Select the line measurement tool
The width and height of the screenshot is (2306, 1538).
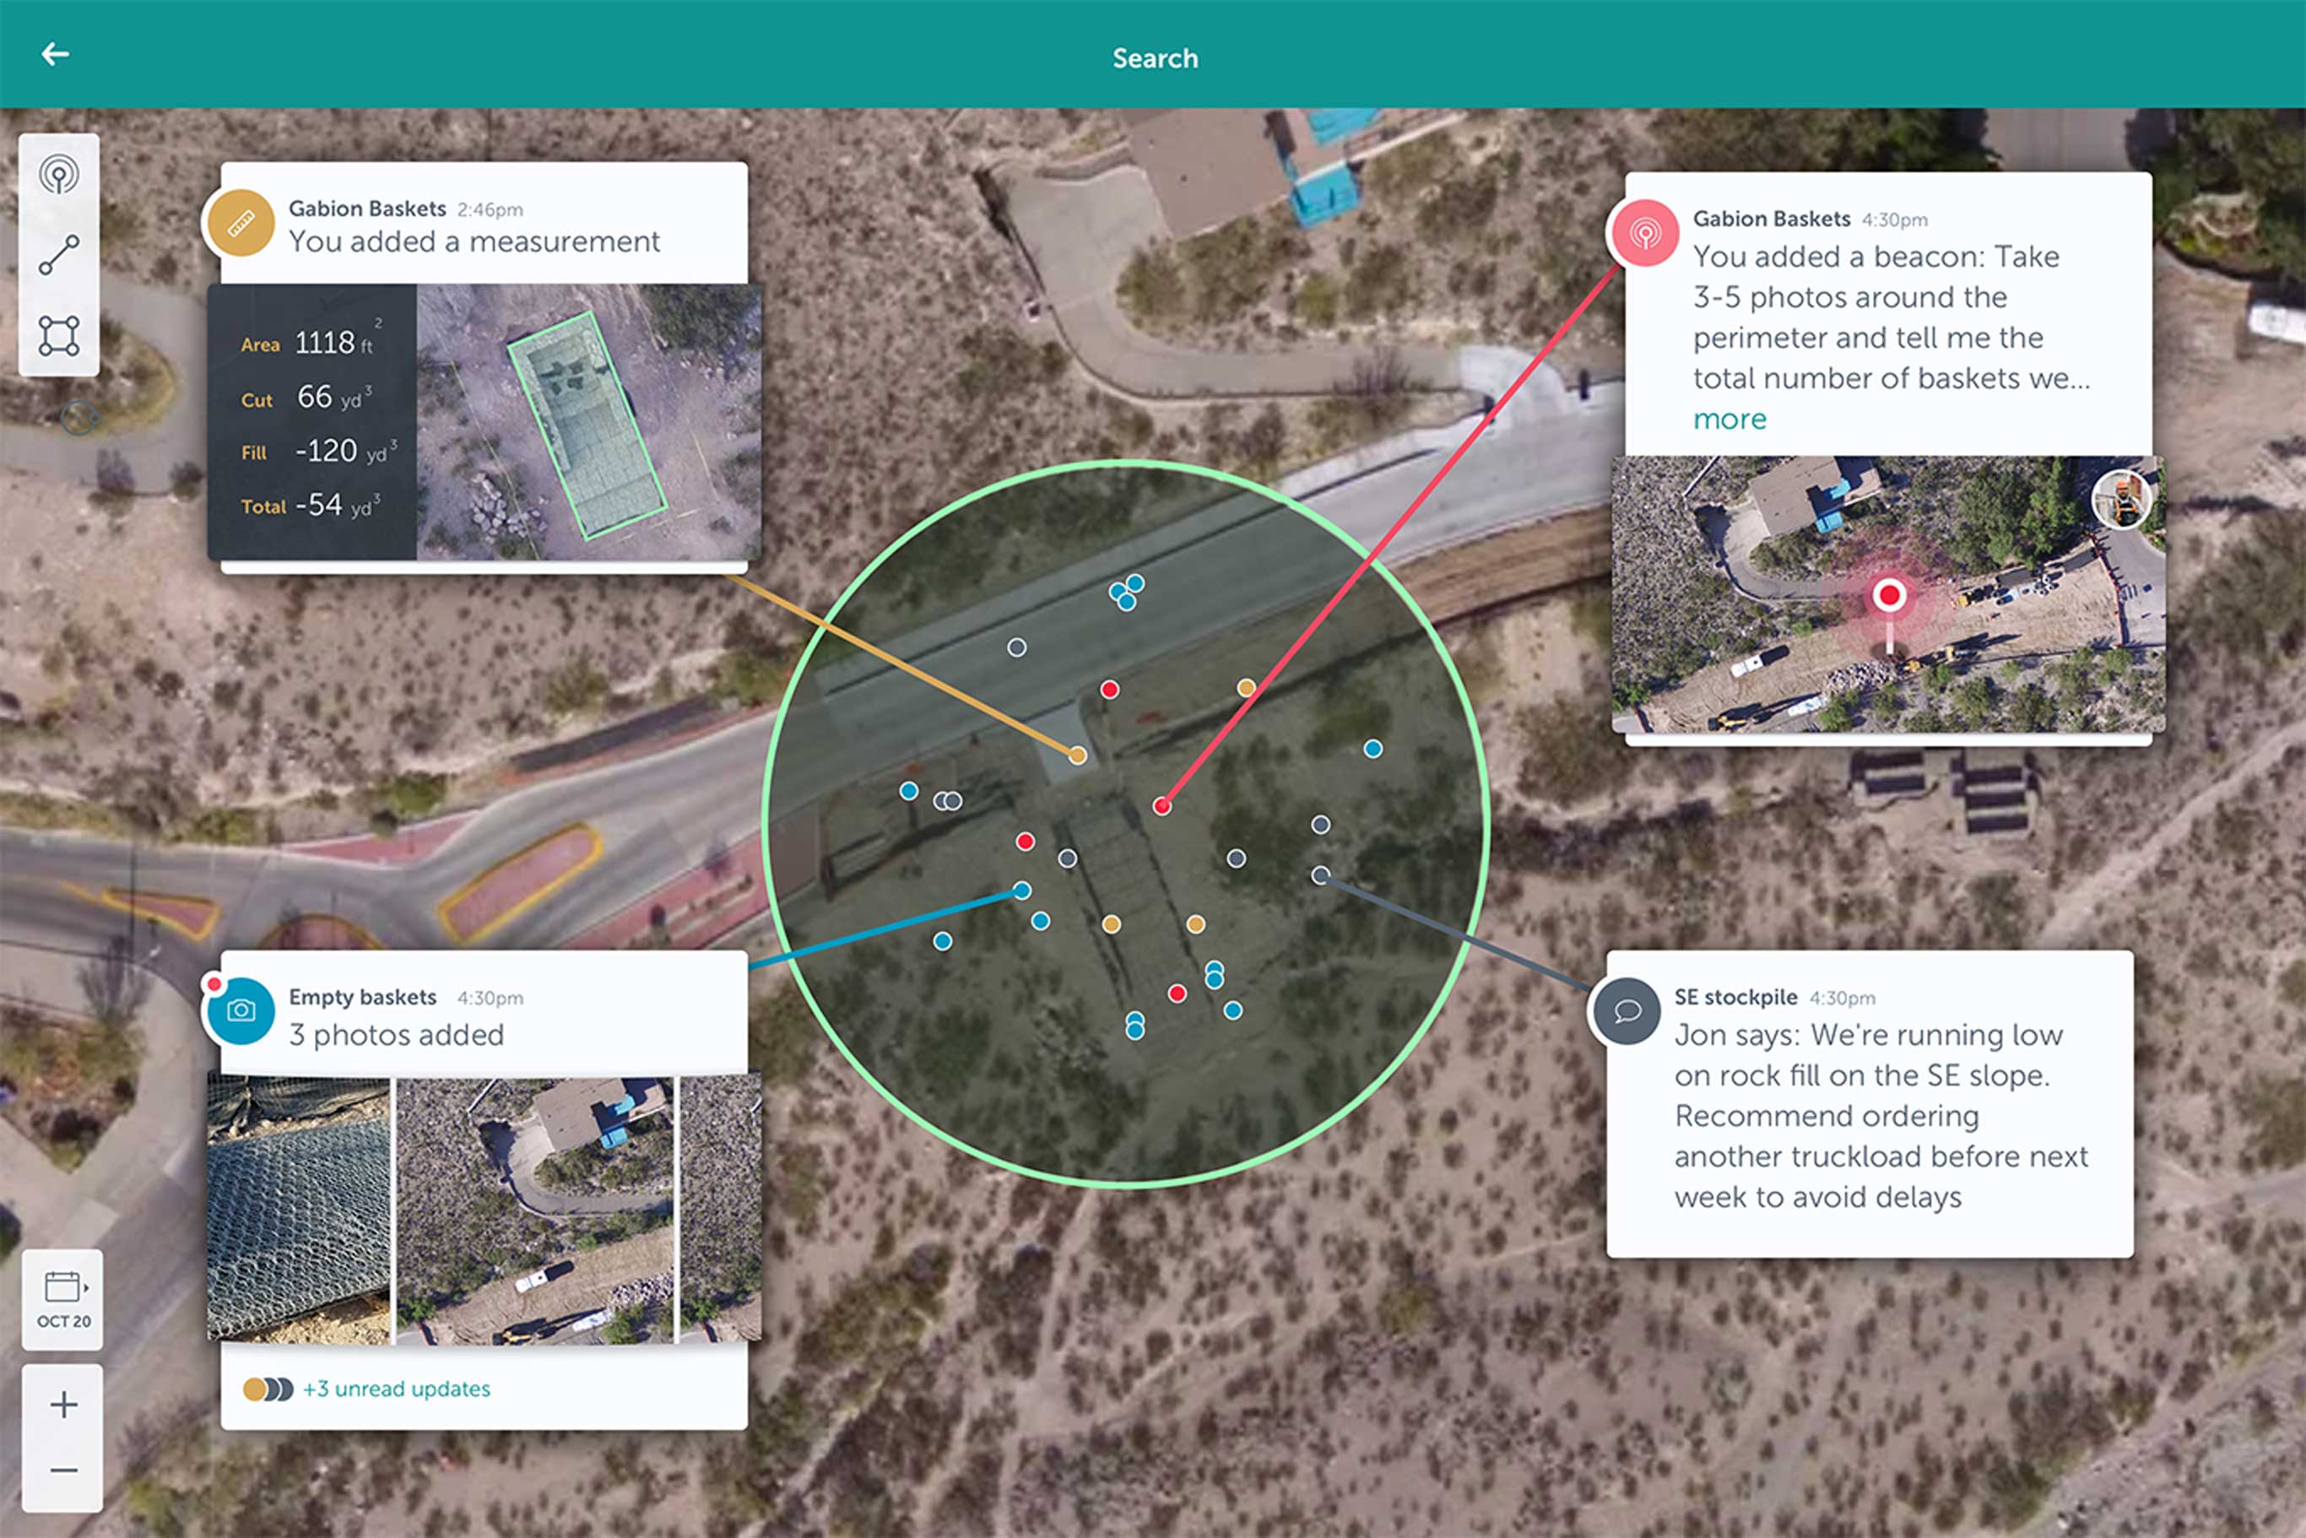59,255
